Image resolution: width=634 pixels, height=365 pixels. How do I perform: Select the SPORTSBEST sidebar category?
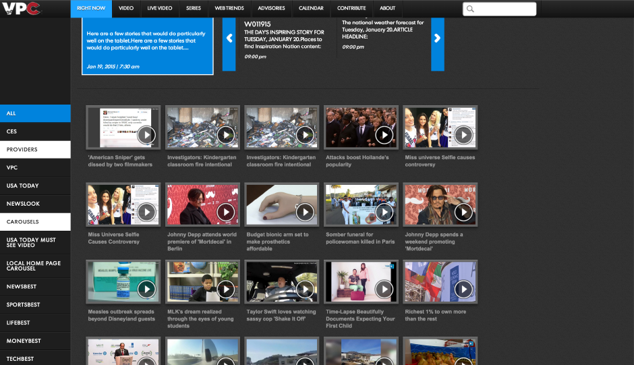pyautogui.click(x=35, y=304)
